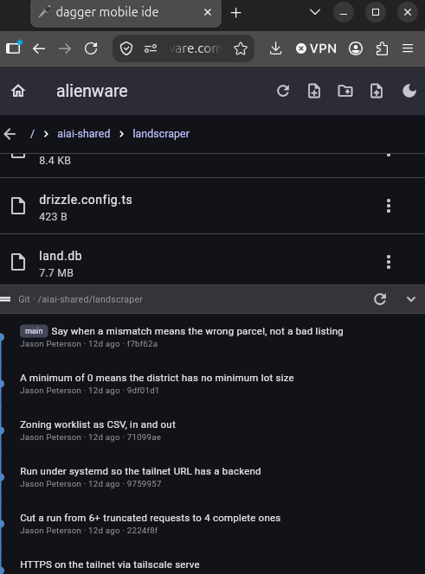425x574 pixels.
Task: Toggle dark mode moon icon
Action: (409, 91)
